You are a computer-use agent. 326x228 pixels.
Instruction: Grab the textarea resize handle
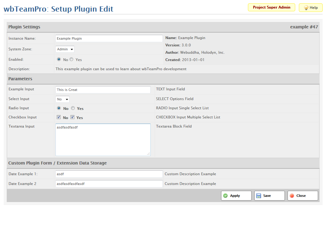[149, 154]
